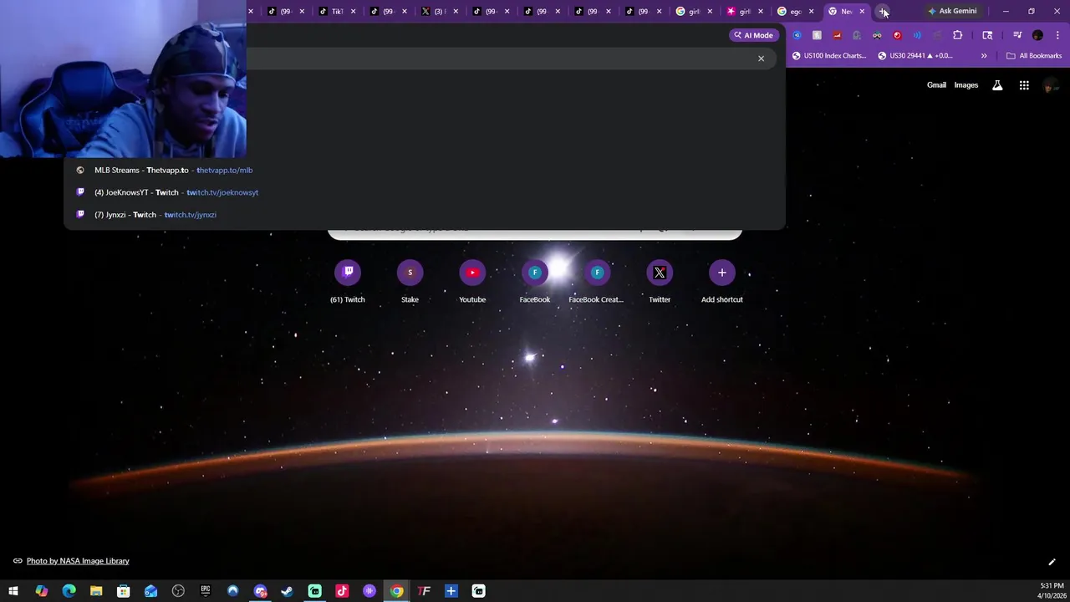Switch to the X (3) tab
The image size is (1070, 602).
tap(438, 11)
